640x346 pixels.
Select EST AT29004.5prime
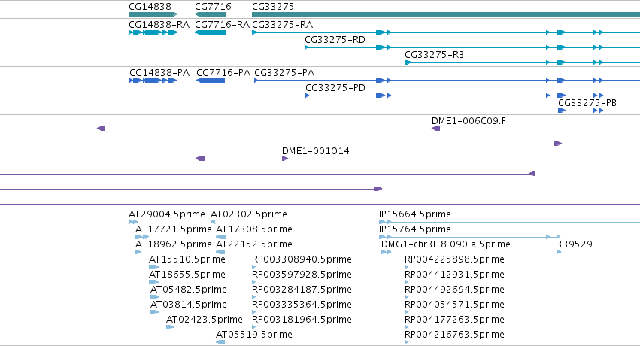click(x=166, y=214)
